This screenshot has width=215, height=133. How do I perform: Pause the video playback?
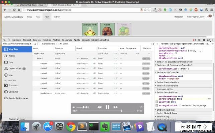point(108,107)
